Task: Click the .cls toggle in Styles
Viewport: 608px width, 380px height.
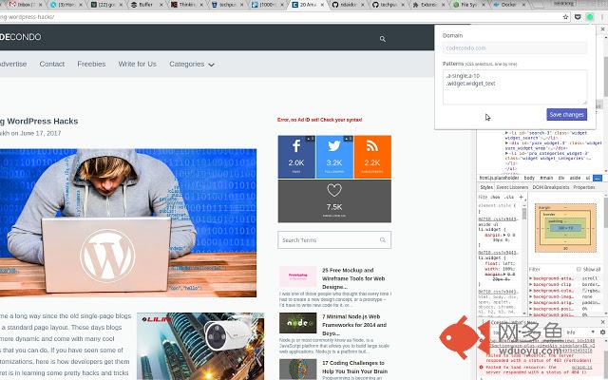Action: coord(509,197)
